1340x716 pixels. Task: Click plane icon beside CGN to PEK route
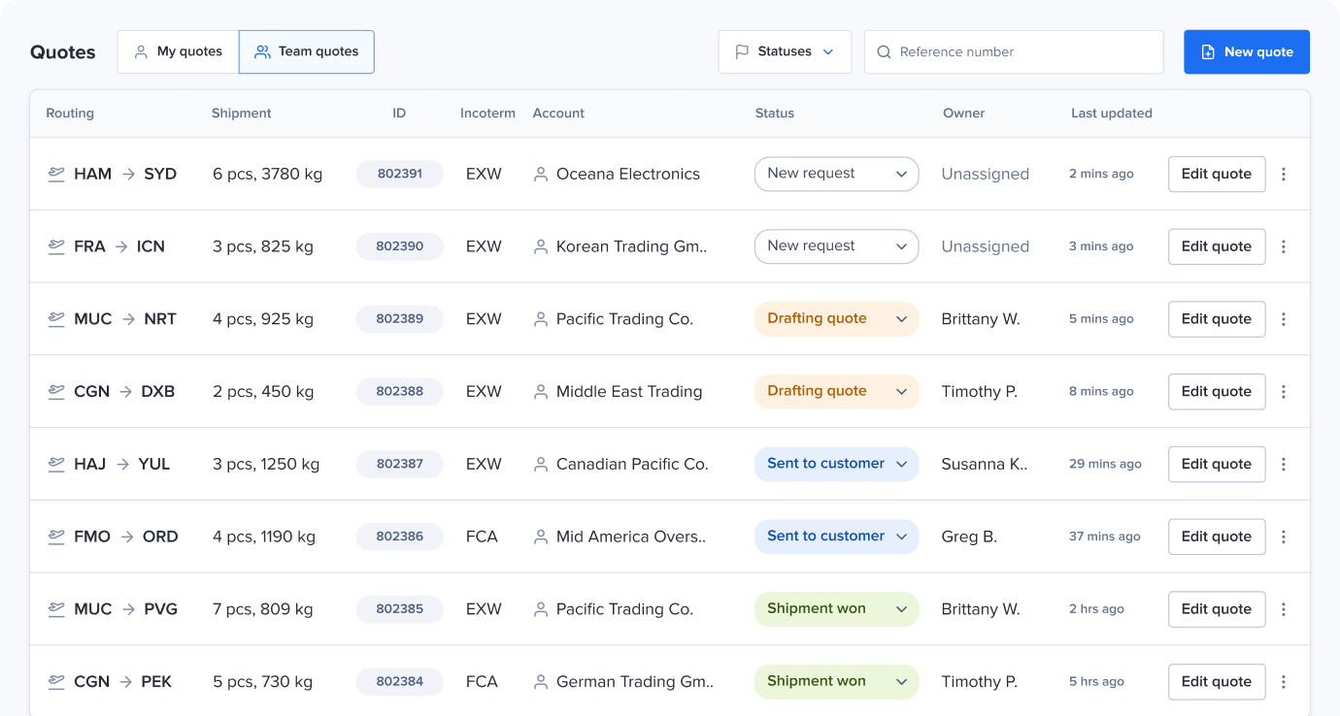pyautogui.click(x=56, y=682)
